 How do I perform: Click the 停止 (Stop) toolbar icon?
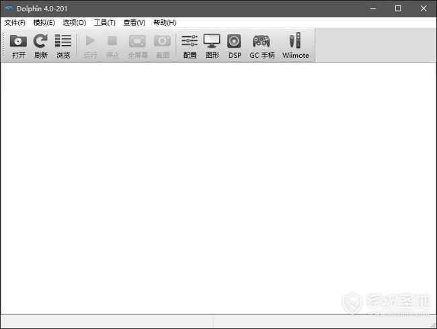tap(112, 41)
